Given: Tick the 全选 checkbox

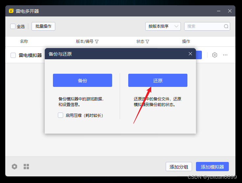Looking at the screenshot, I should (x=13, y=26).
